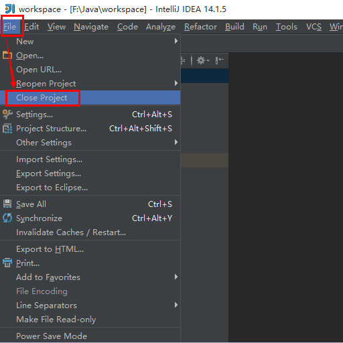Screen dimensions: 343x343
Task: Choose Export to HTML...
Action: point(90,249)
